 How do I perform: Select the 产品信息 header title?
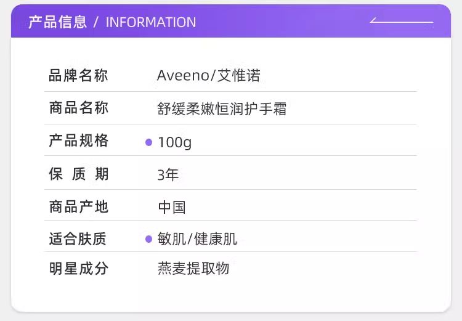click(57, 22)
